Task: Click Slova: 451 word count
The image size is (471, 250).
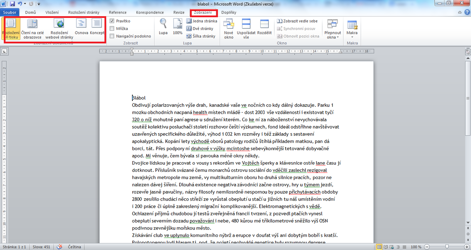Action: click(x=41, y=247)
